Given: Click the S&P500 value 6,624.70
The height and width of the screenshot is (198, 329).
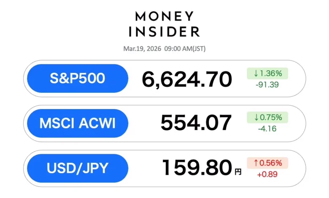Looking at the screenshot, I should click(x=187, y=79).
